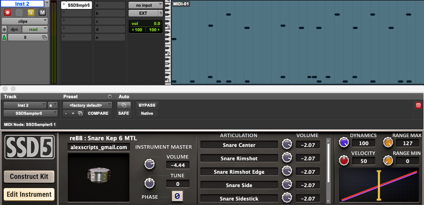
Task: Open the Construct Kit tab
Action: click(x=29, y=176)
